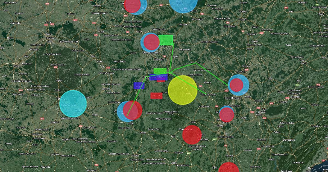Click the Ancy-le-Franc label
Image resolution: width=328 pixels, height=172 pixels.
coord(185,49)
